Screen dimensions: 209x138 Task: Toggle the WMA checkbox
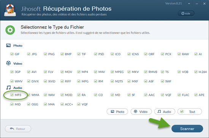[28, 95]
